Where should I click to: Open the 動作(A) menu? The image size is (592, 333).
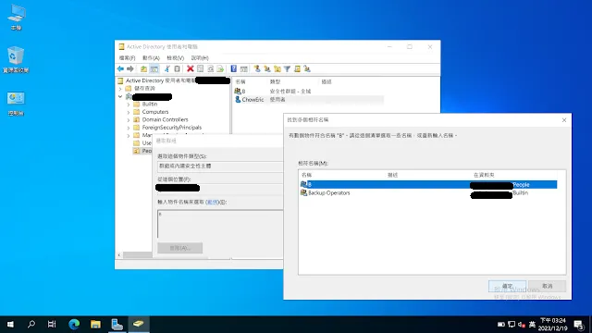pyautogui.click(x=151, y=57)
